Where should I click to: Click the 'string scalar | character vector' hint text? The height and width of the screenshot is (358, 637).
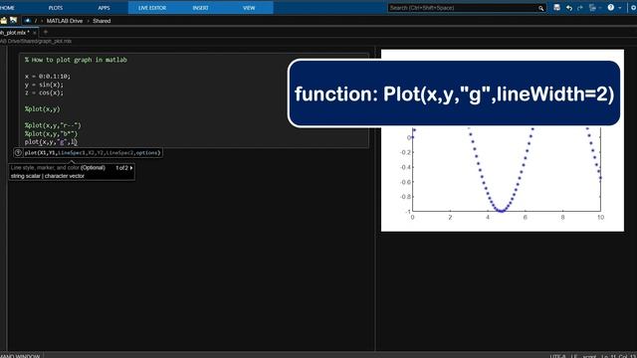(x=48, y=176)
